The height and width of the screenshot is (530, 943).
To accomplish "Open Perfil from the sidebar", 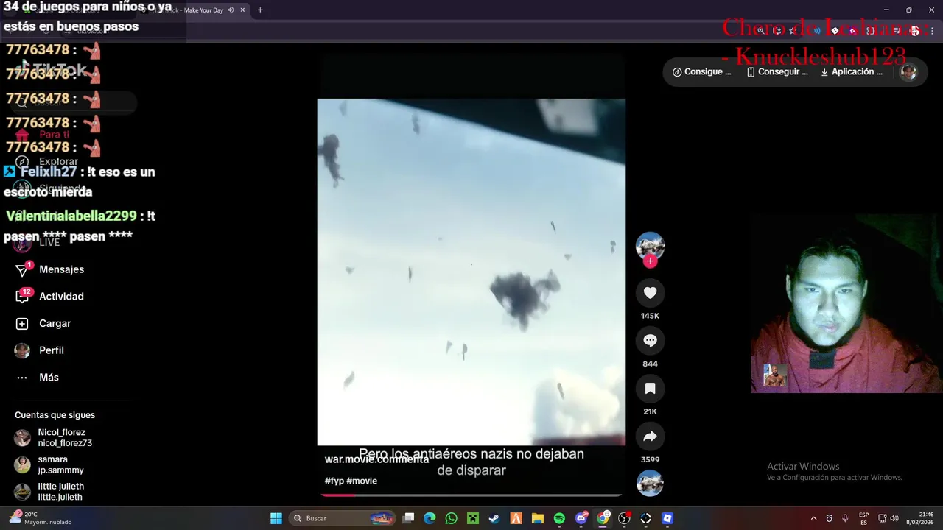I will click(41, 350).
